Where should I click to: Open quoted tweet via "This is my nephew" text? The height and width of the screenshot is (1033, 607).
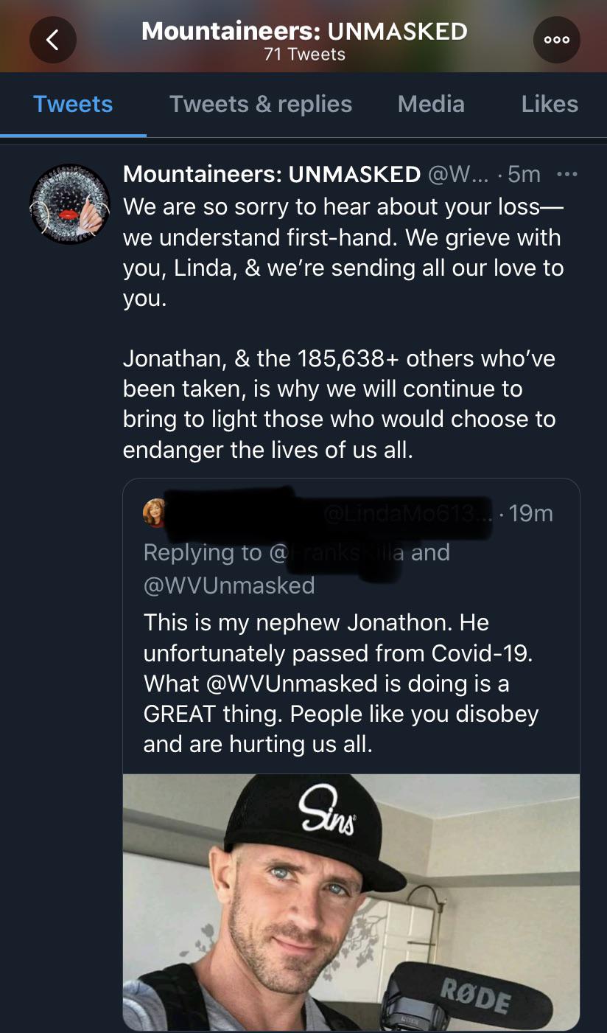pos(316,622)
